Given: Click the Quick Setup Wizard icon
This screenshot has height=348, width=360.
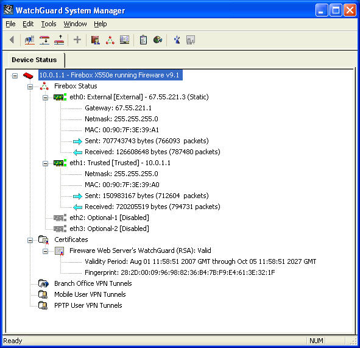Looking at the screenshot, I should [177, 40].
